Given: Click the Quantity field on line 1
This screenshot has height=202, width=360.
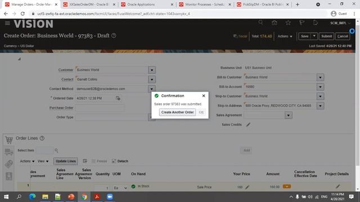Looking at the screenshot, I should click(102, 188).
